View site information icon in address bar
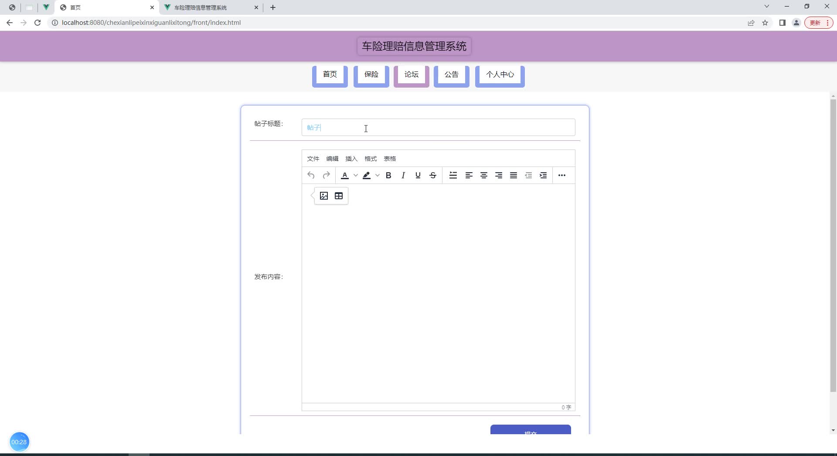 click(55, 23)
